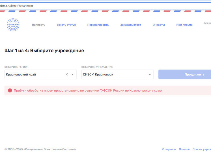Click the suspended letters warning message text
The width and height of the screenshot is (211, 158).
pyautogui.click(x=88, y=90)
